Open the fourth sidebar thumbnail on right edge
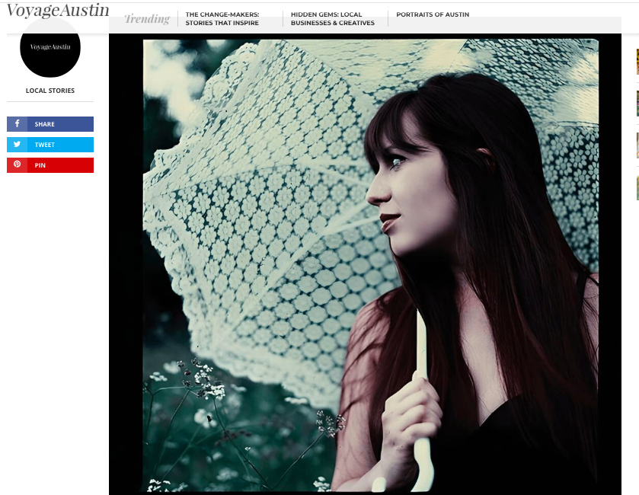639x495 pixels. tap(637, 187)
